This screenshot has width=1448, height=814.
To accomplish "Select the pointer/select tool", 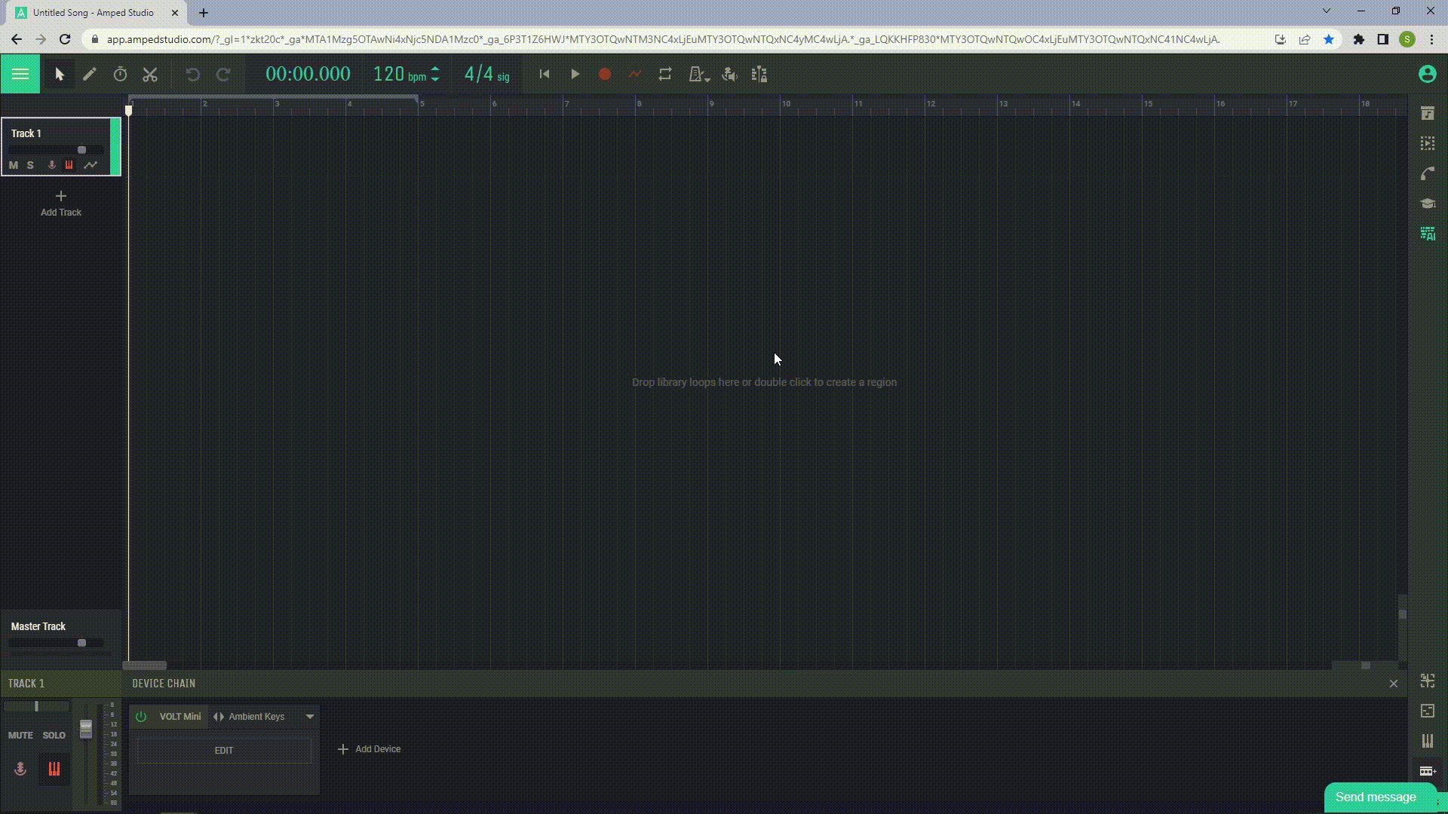I will pos(57,74).
